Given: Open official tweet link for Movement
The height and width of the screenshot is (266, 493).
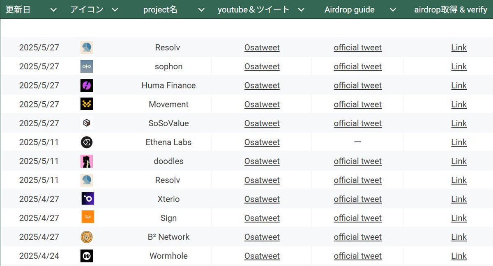Looking at the screenshot, I should tap(358, 104).
